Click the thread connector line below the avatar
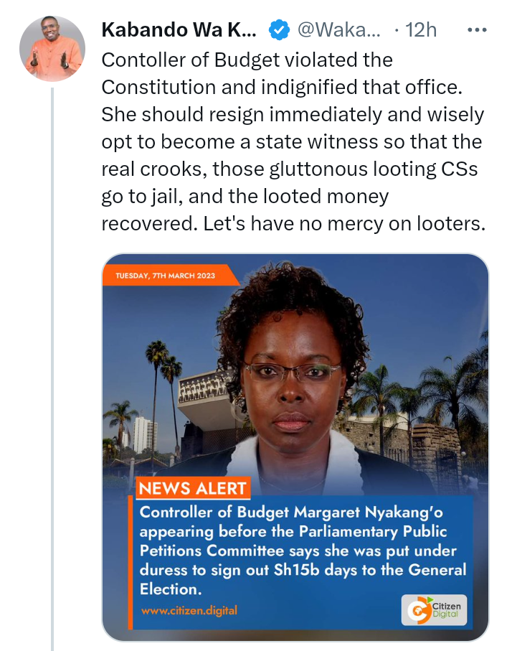 tap(52, 369)
